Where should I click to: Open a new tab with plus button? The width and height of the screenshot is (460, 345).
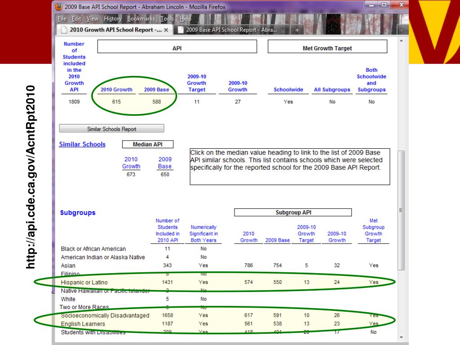[x=297, y=30]
